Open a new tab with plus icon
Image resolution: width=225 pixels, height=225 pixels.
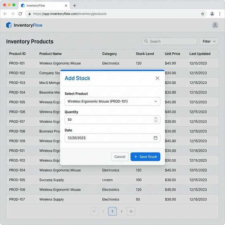pyautogui.click(x=75, y=6)
